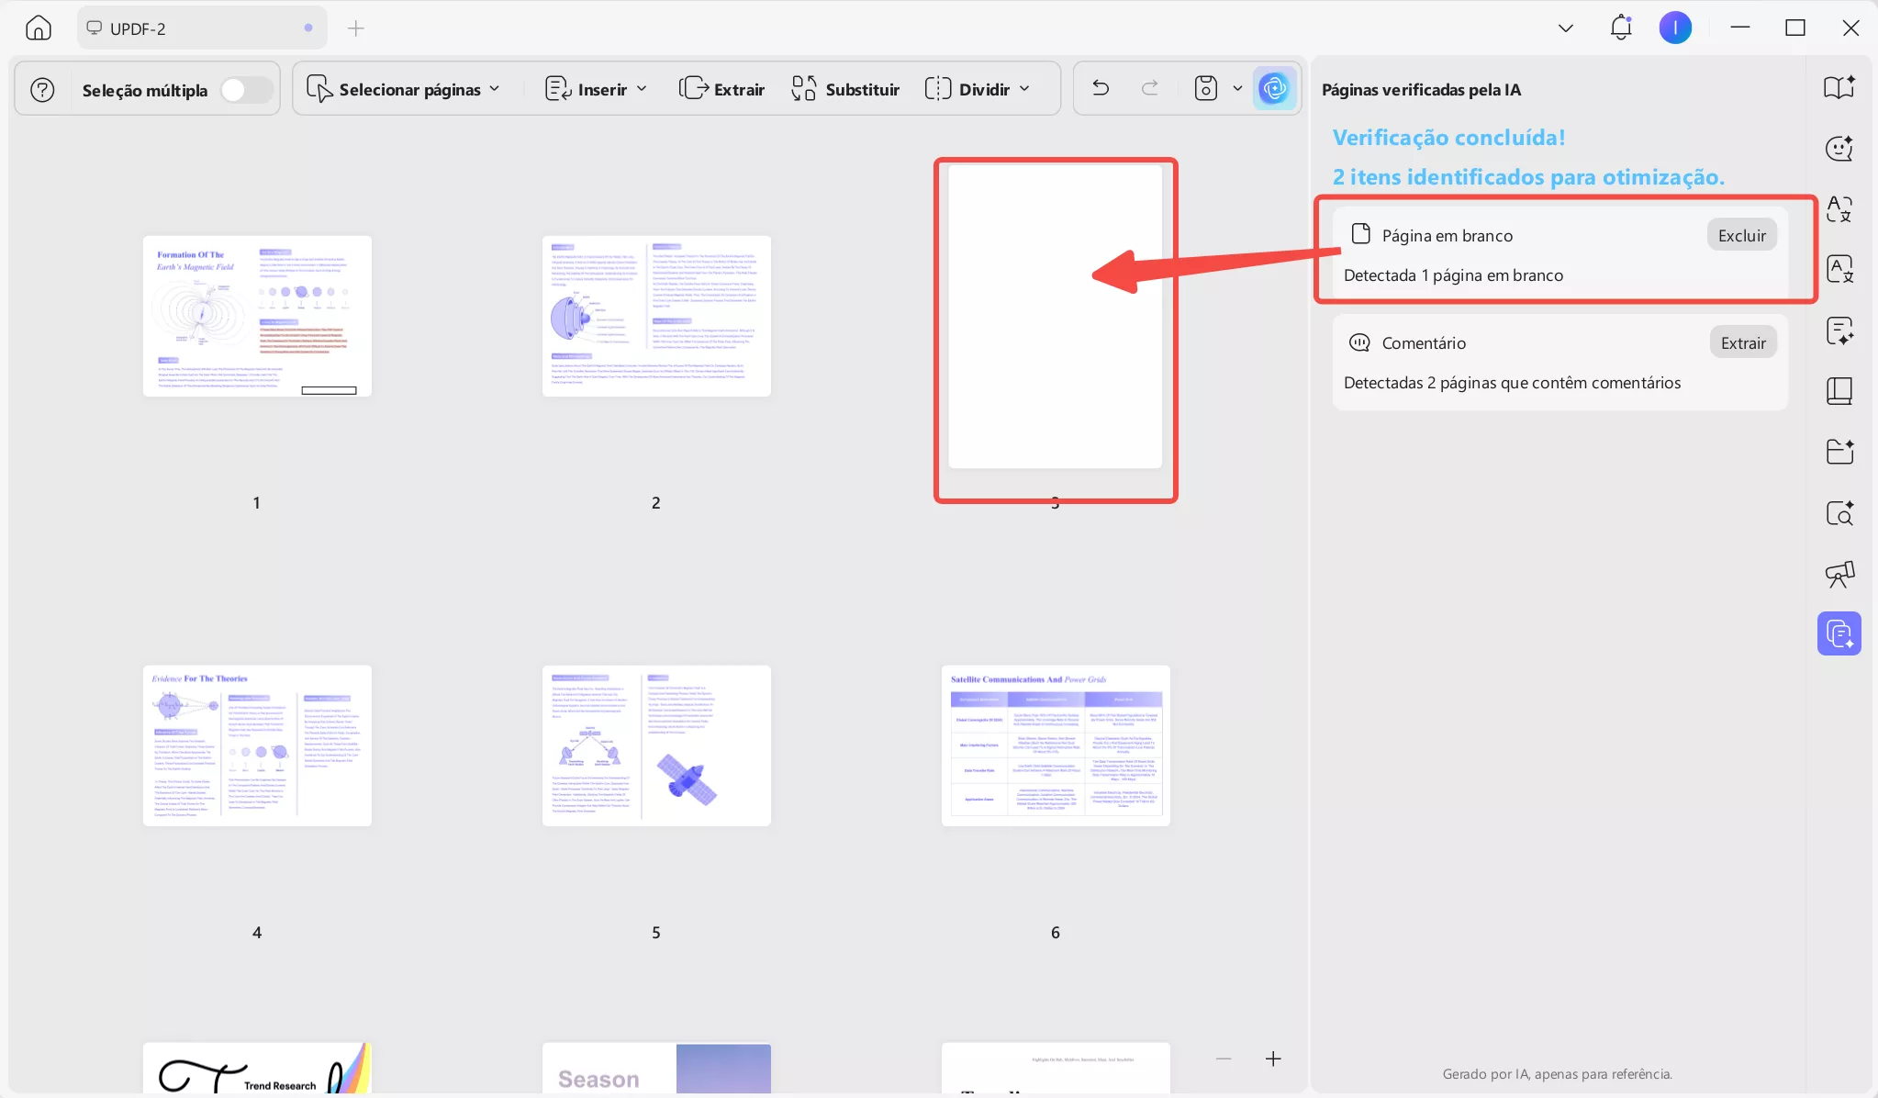The image size is (1878, 1098).
Task: Open the save options arrow
Action: coord(1237,88)
